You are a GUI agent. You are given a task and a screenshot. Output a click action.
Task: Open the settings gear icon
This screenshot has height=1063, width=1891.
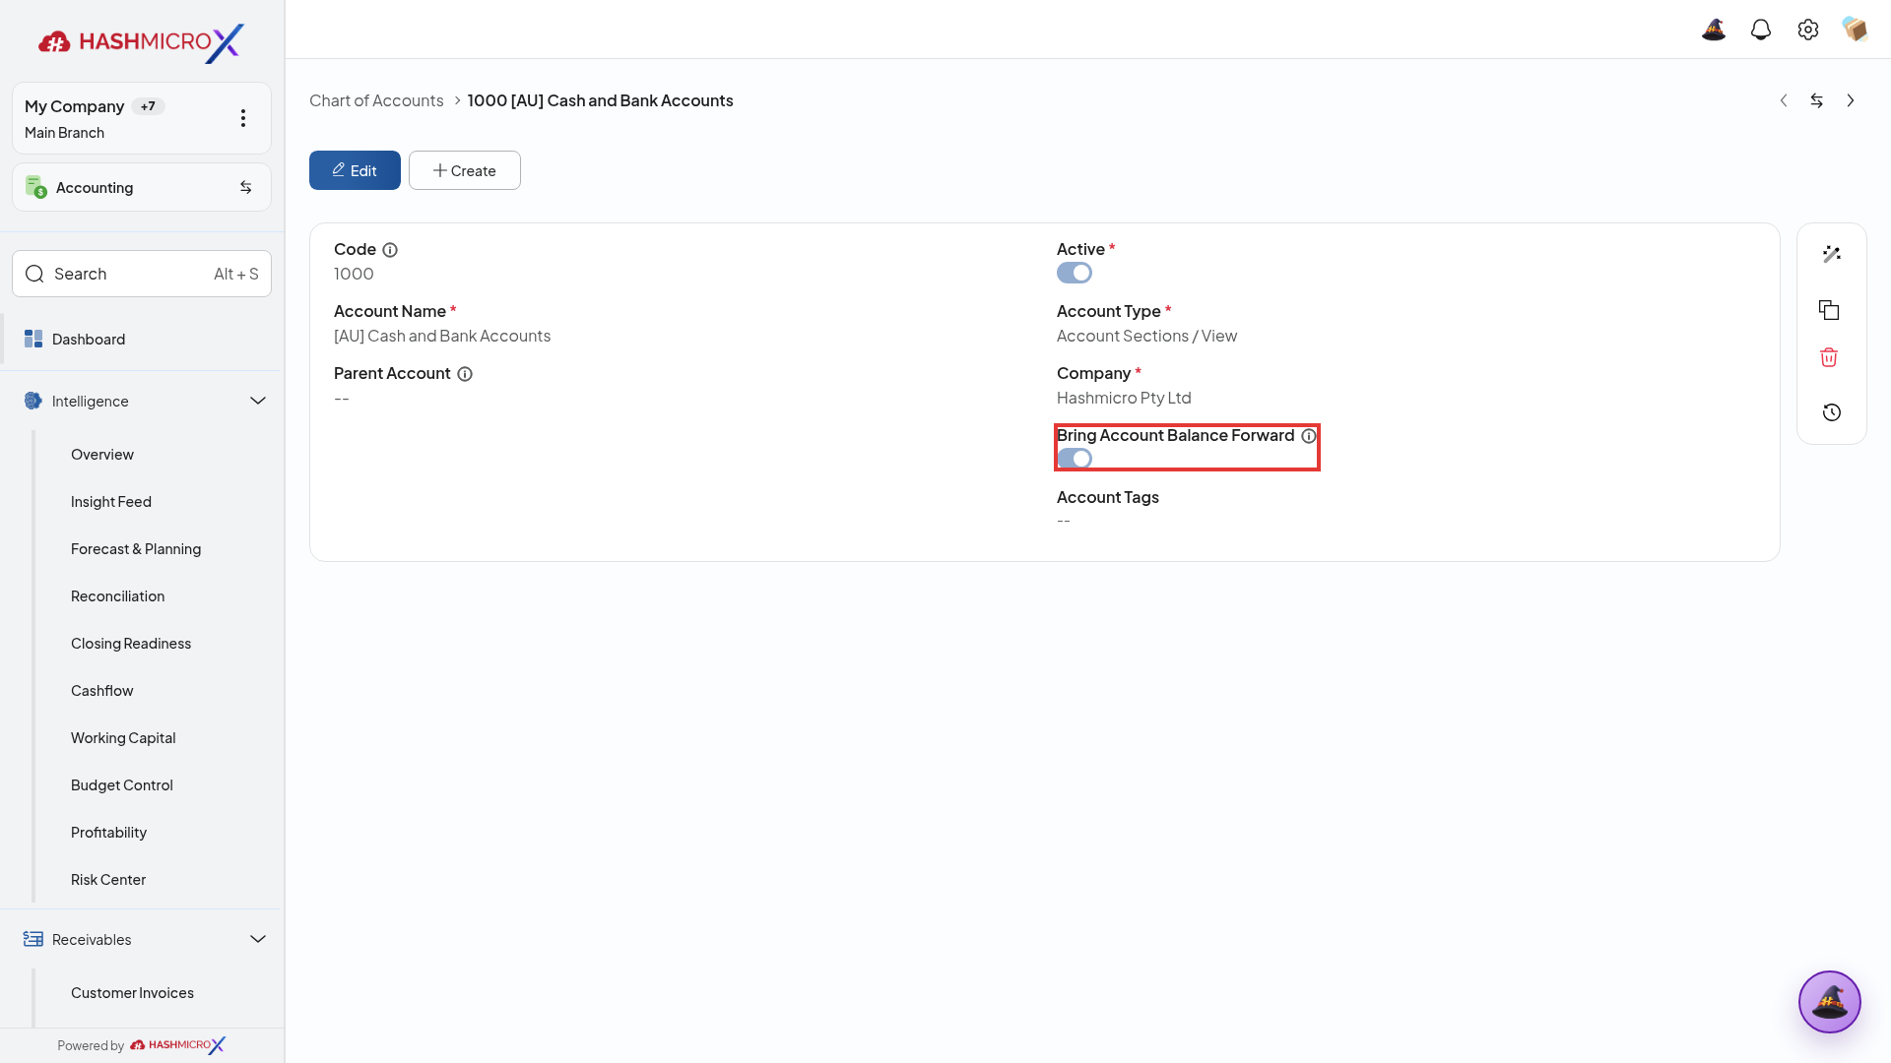point(1808,30)
